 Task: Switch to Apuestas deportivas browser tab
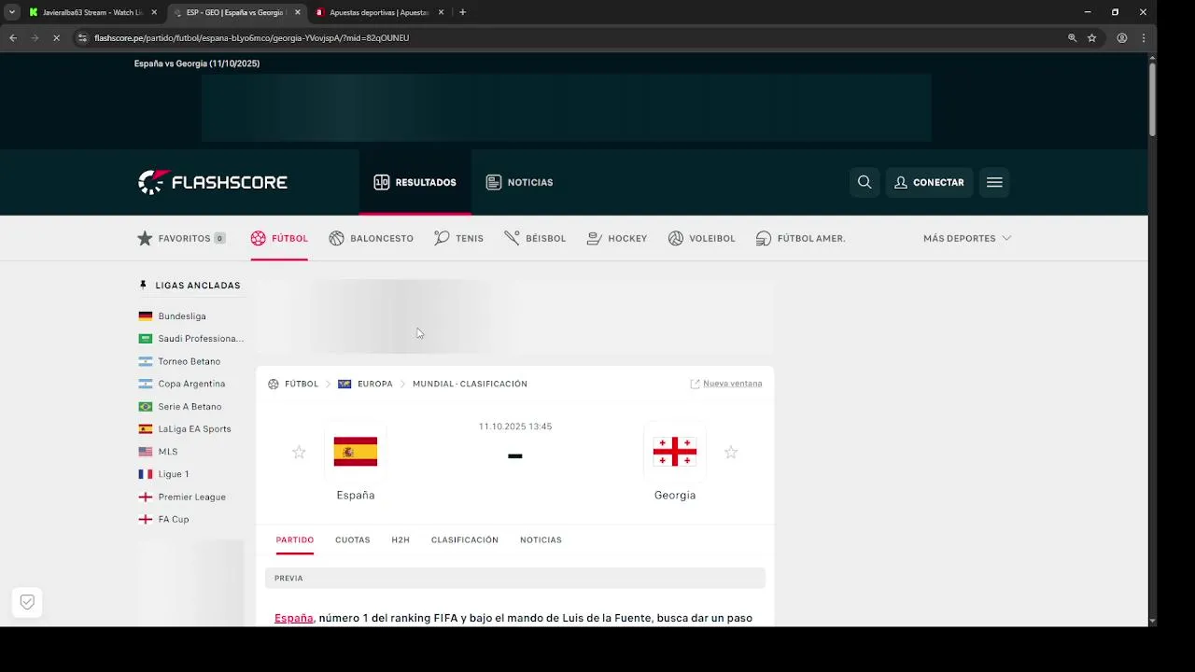pyautogui.click(x=378, y=12)
